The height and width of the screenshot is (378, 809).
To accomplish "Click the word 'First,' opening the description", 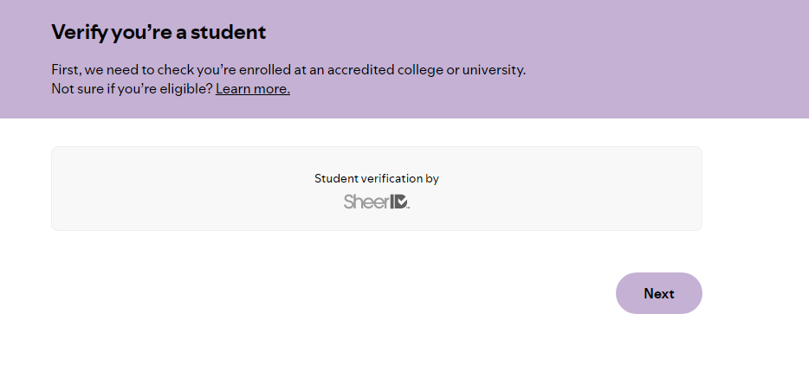I will pos(67,69).
